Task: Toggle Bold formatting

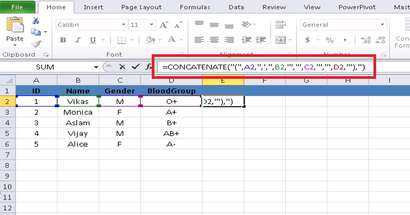Action: coord(63,40)
